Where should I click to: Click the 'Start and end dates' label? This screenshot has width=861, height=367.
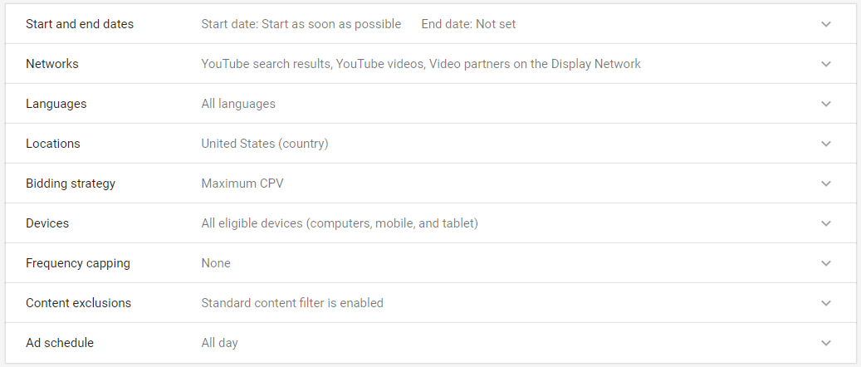point(80,24)
